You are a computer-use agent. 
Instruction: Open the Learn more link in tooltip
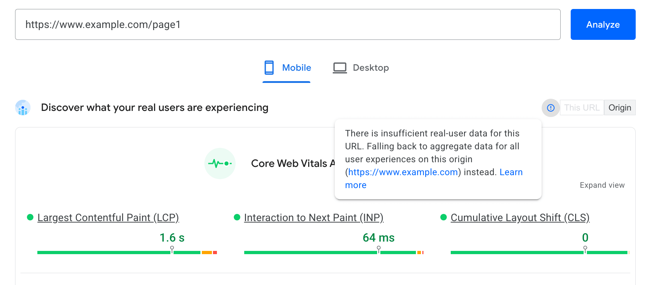pyautogui.click(x=511, y=172)
